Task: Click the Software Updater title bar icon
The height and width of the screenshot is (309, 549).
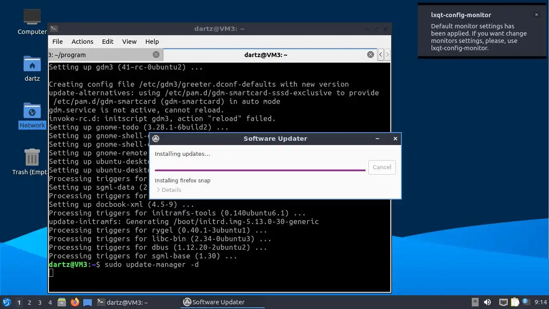Action: click(156, 138)
